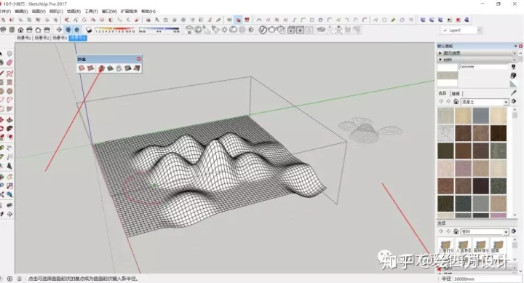
Task: Activate the Sandbox Stamp tool
Action: (110, 68)
